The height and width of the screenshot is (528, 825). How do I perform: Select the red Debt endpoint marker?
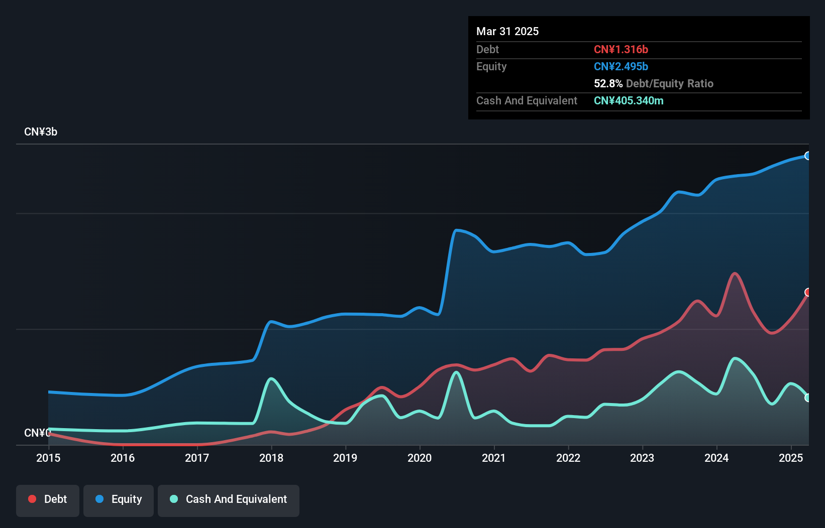click(808, 292)
